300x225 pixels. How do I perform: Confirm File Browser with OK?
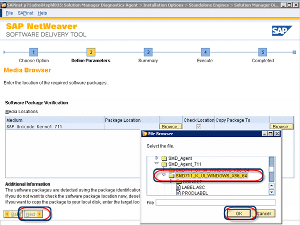[239, 213]
